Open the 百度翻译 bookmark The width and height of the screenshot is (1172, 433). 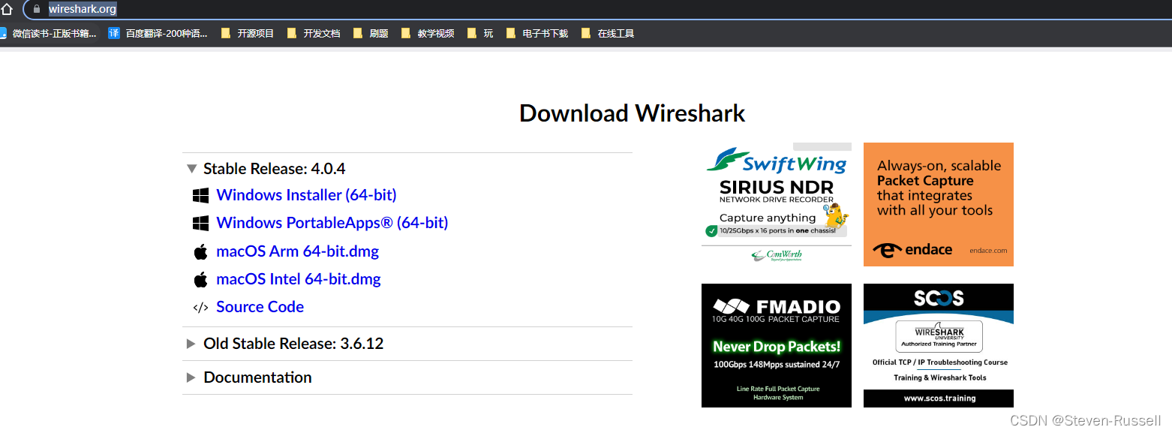[158, 33]
